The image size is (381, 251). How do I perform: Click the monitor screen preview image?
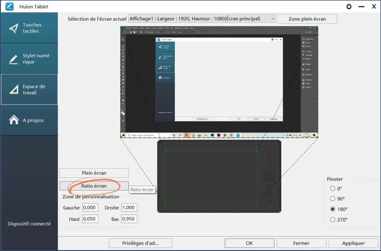[x=219, y=82]
